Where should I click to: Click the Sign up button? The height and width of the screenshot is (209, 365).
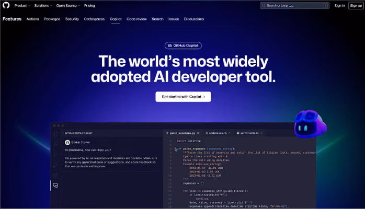click(x=356, y=6)
